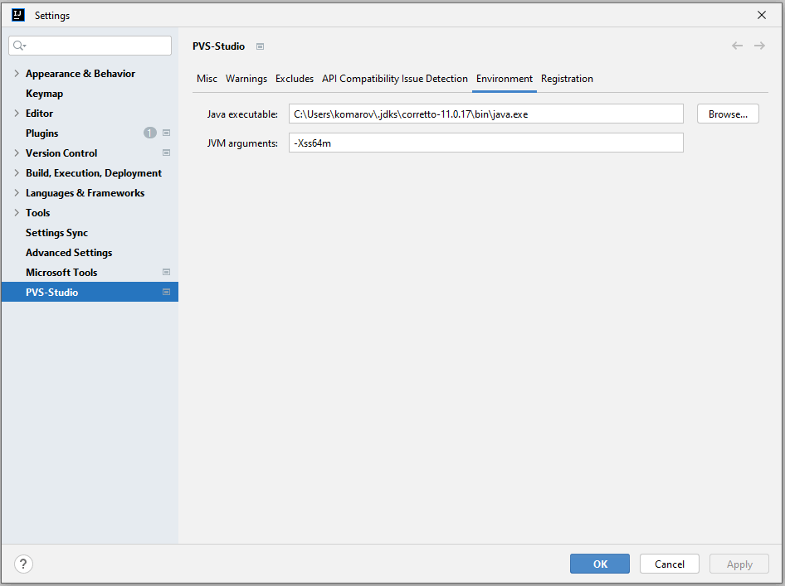Click into the JVM arguments field
Viewport: 785px width, 586px height.
pyautogui.click(x=485, y=143)
